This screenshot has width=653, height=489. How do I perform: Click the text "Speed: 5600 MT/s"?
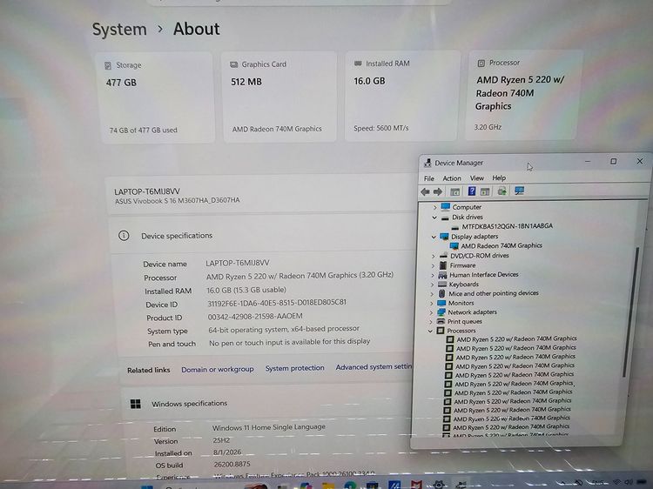click(381, 129)
